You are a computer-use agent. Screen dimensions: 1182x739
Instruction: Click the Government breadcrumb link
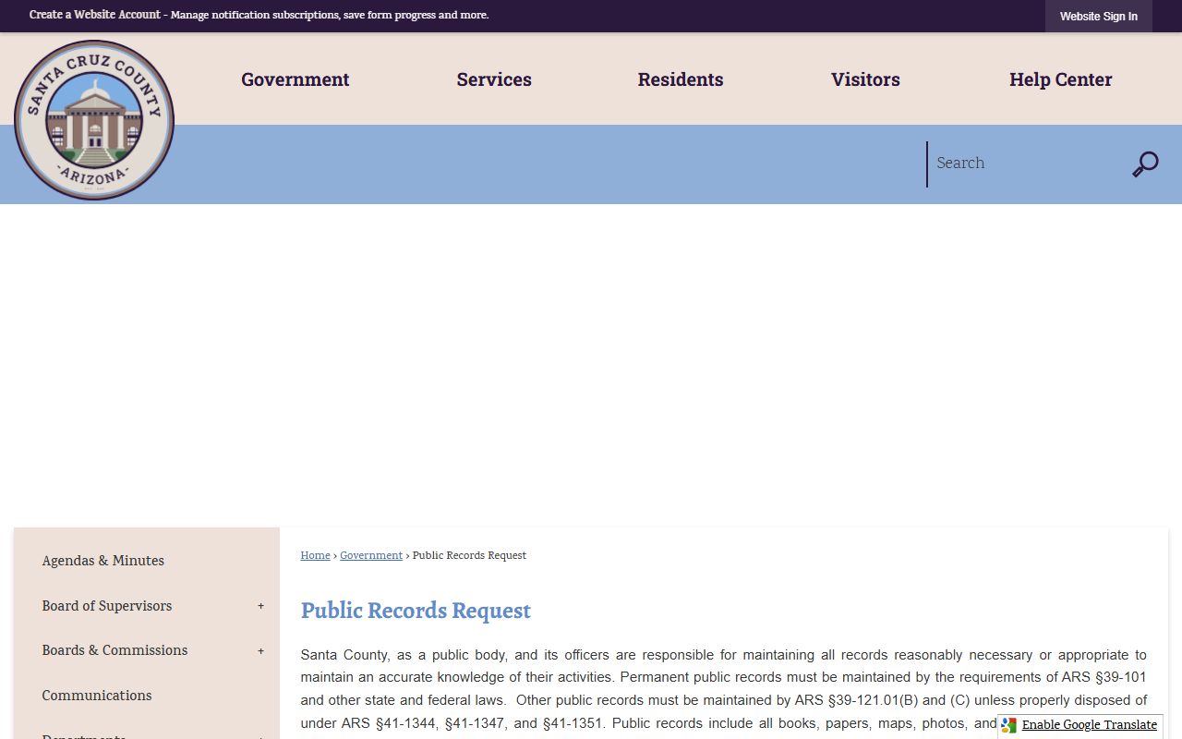tap(371, 555)
